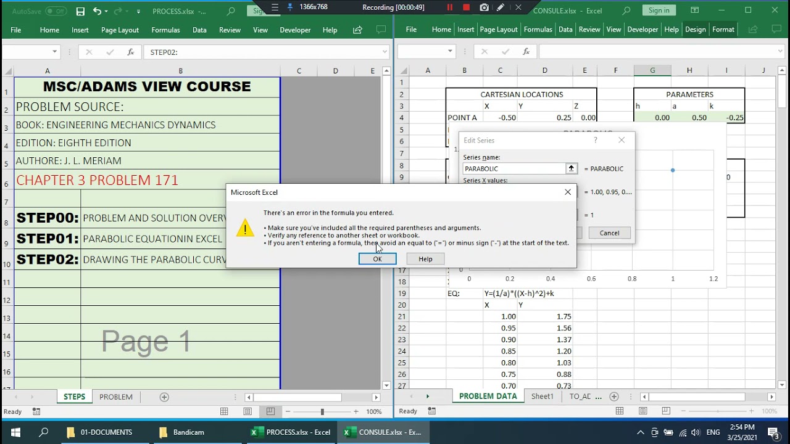Click Share icon in PROCESS.xlsx ribbon
This screenshot has height=444, width=790.
tap(357, 30)
